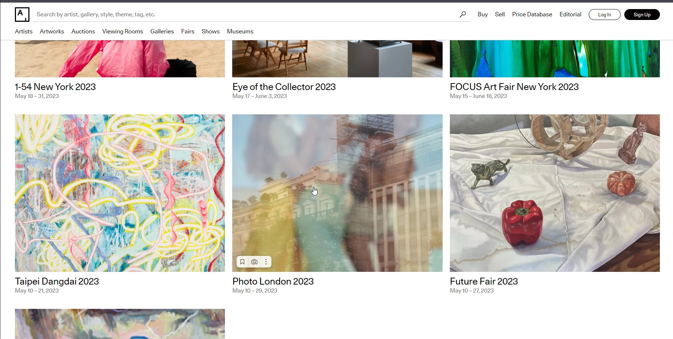The height and width of the screenshot is (339, 673).
Task: Go to Auctions
Action: (83, 32)
